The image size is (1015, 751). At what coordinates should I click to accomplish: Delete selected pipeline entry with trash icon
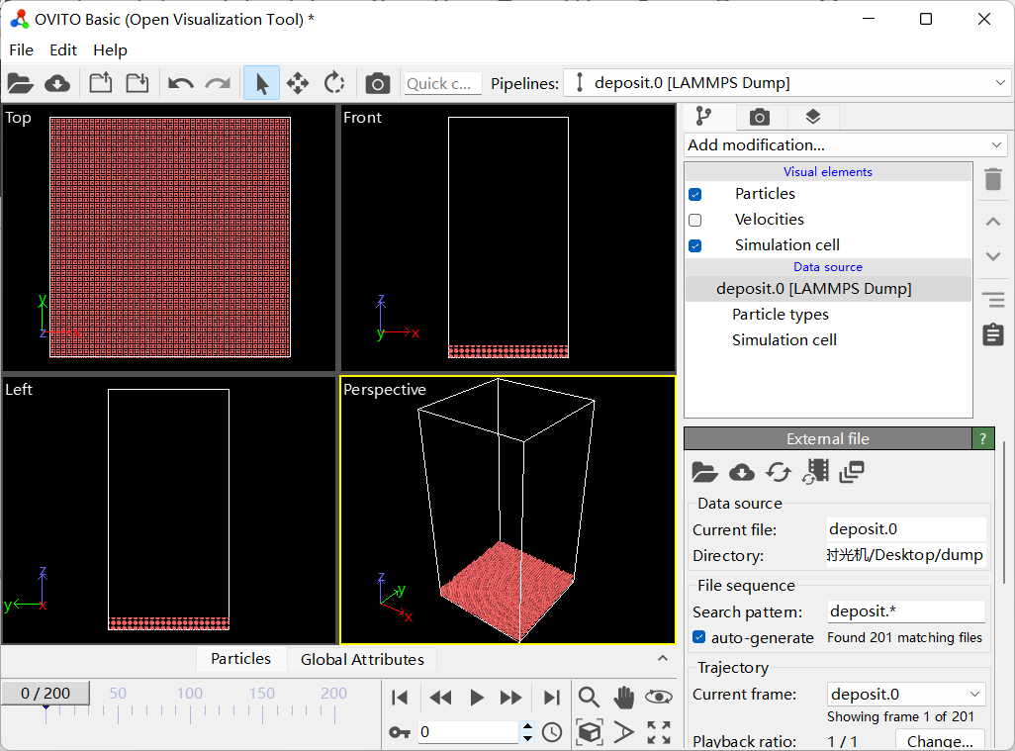coord(993,180)
